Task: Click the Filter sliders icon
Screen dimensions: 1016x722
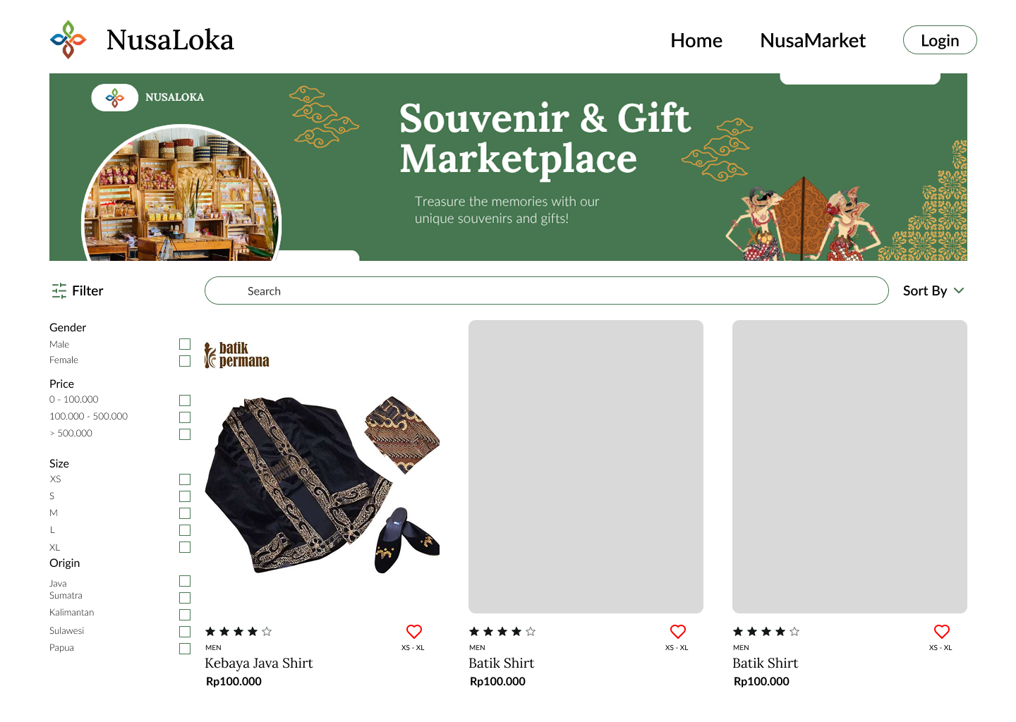Action: point(59,290)
